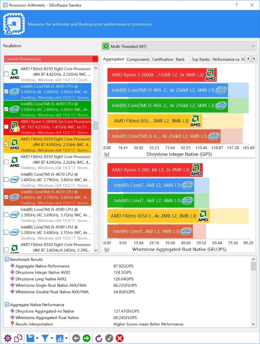Click the results pane scroll-up arrow

pos(254,259)
